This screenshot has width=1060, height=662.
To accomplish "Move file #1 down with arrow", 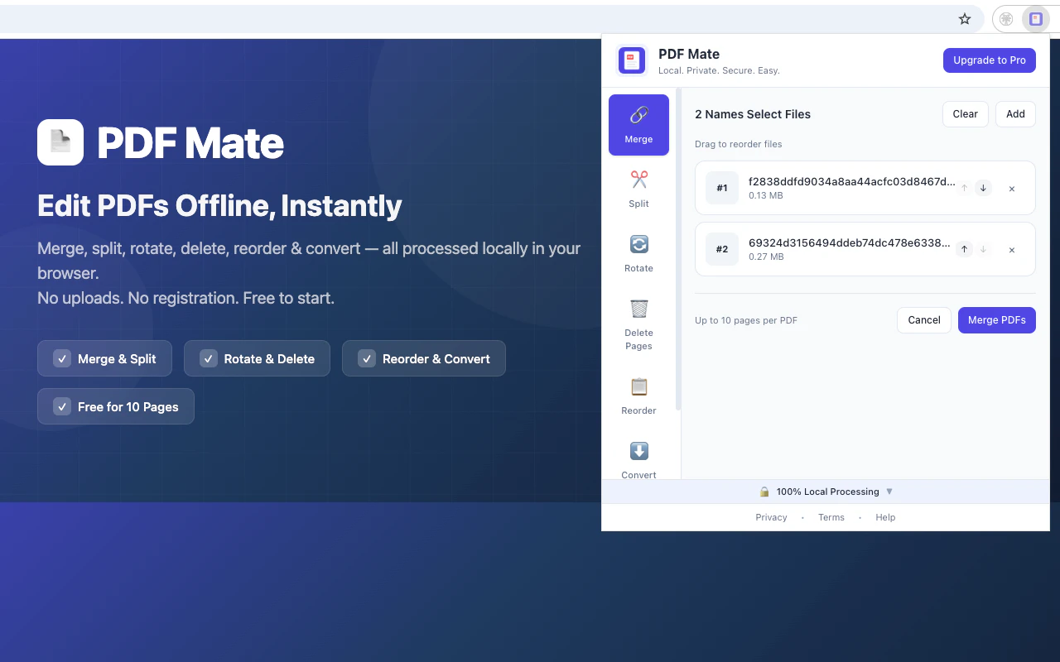I will (x=983, y=188).
